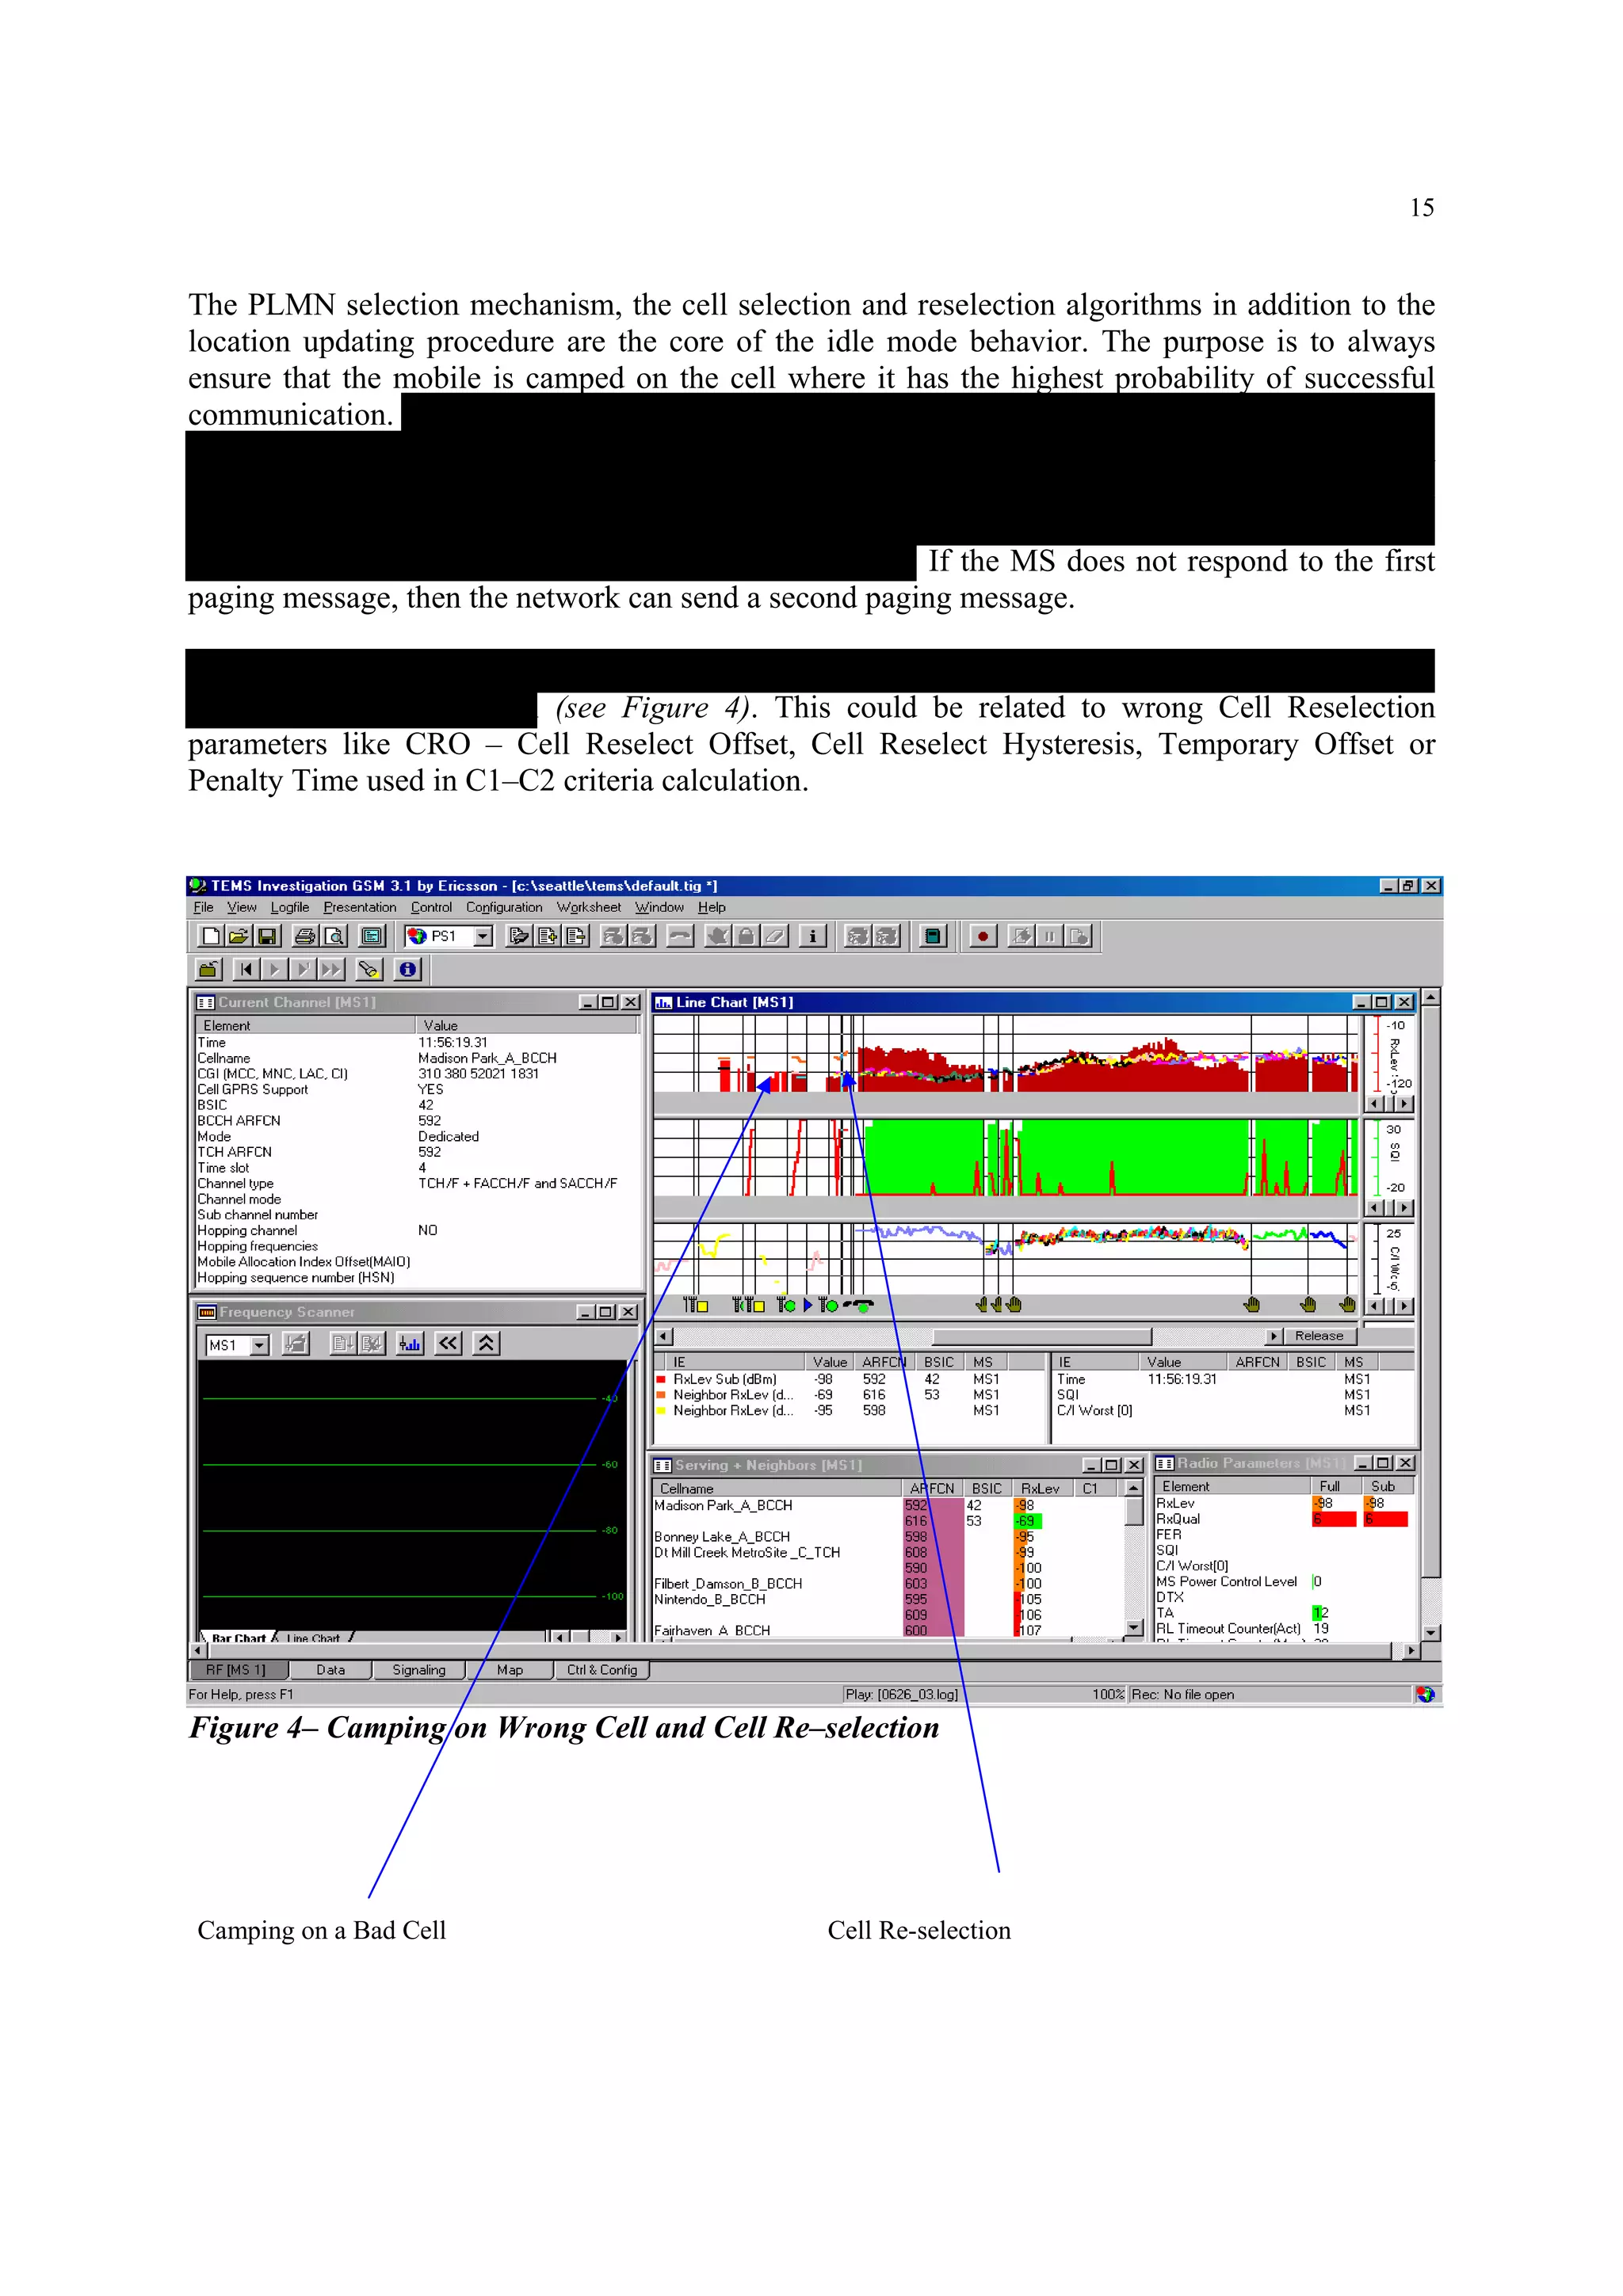Open the Presentation menu
This screenshot has width=1623, height=2296.
(360, 907)
